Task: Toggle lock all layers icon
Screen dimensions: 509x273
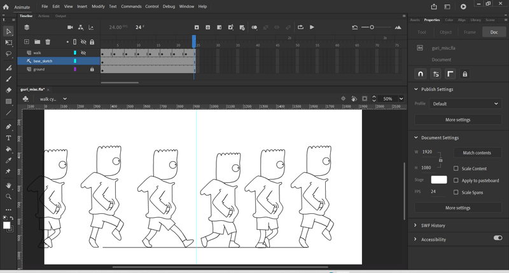Action: pos(92,42)
